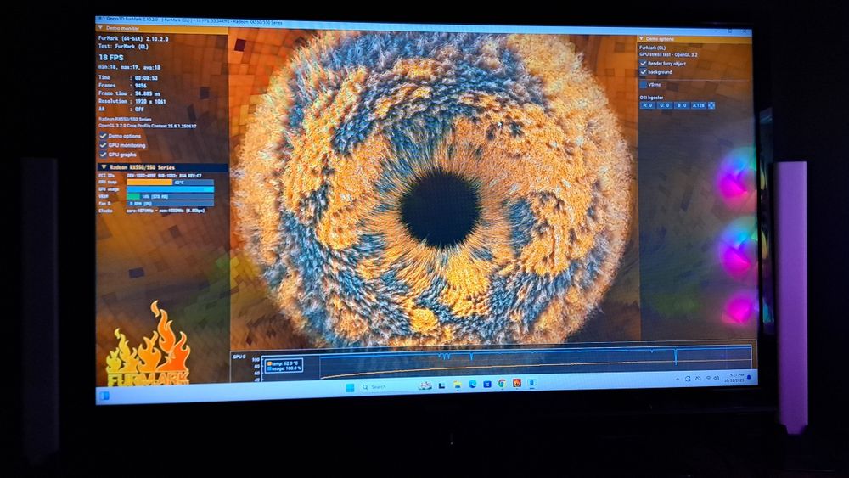This screenshot has width=849, height=478.
Task: Open the volume tray icon
Action: [717, 378]
